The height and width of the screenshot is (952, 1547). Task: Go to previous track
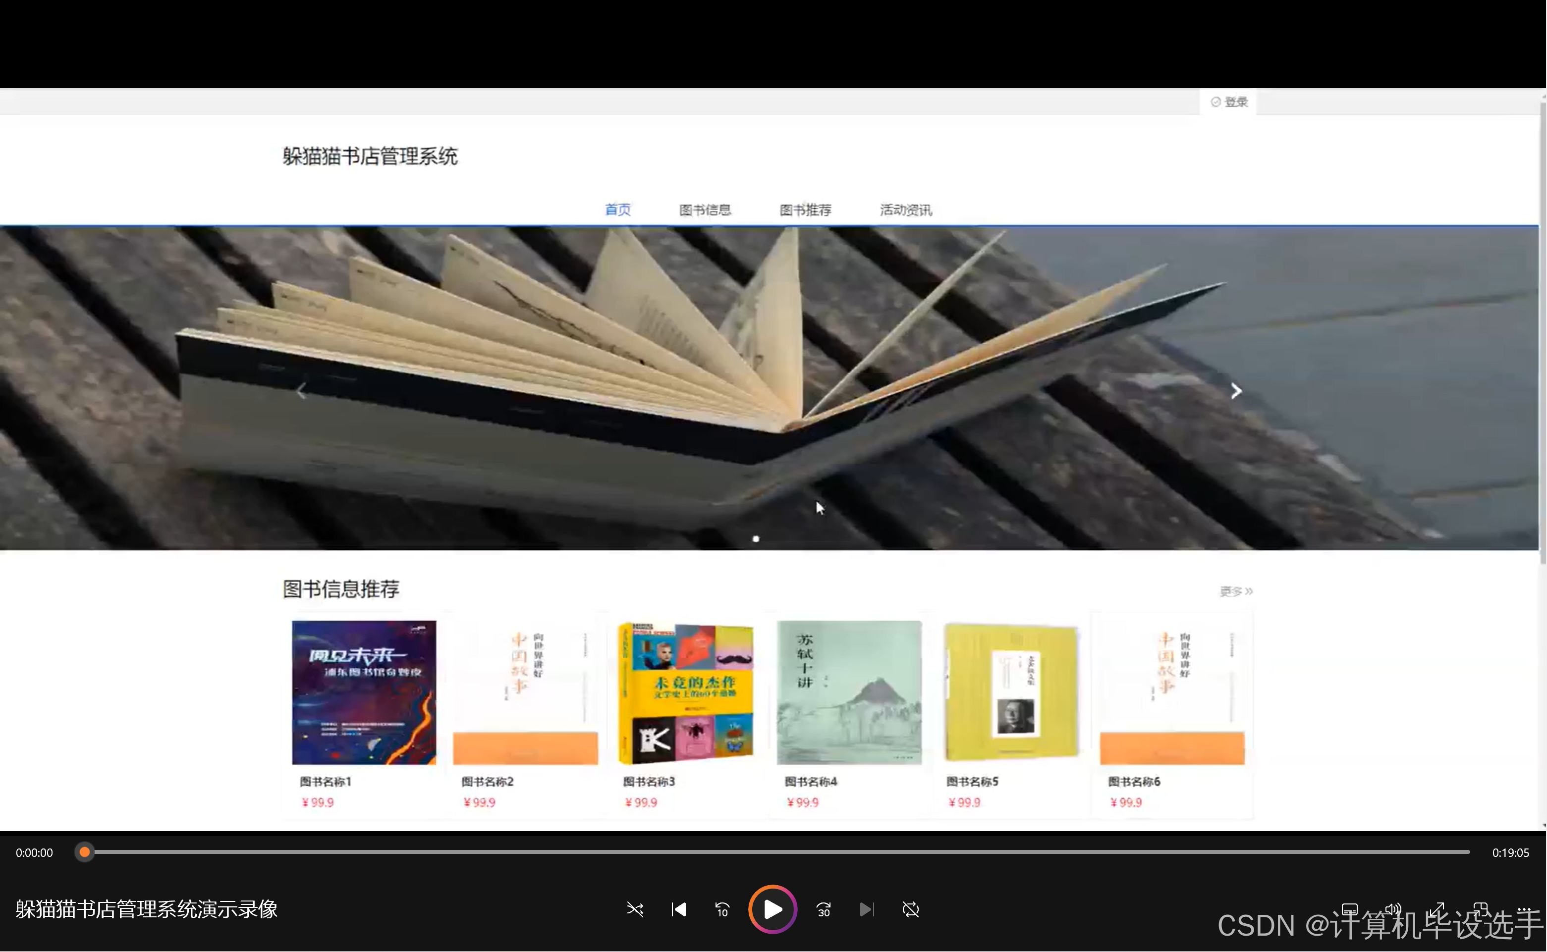[x=678, y=909]
